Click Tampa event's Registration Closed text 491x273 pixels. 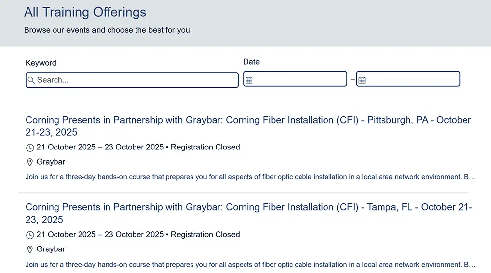pyautogui.click(x=205, y=234)
